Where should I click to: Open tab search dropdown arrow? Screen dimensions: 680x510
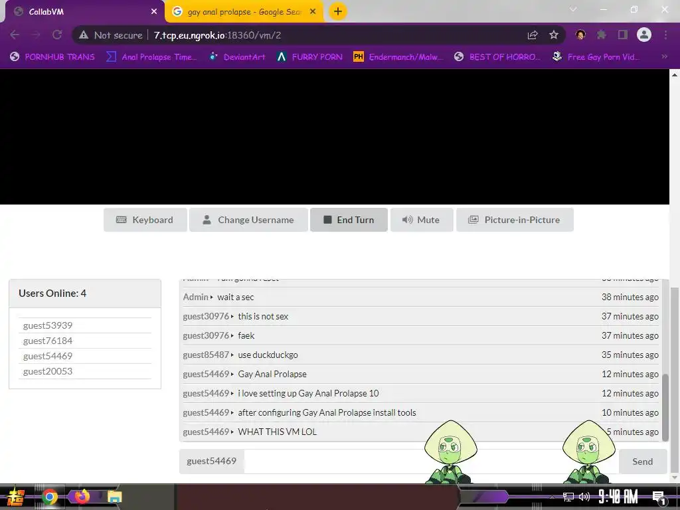(x=573, y=9)
